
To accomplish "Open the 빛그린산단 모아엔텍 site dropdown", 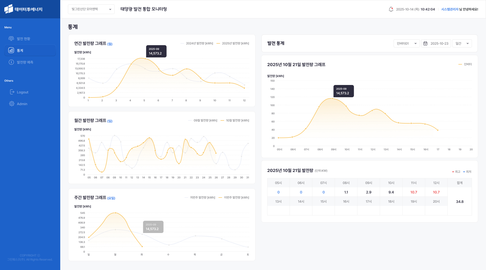I will 91,9.
